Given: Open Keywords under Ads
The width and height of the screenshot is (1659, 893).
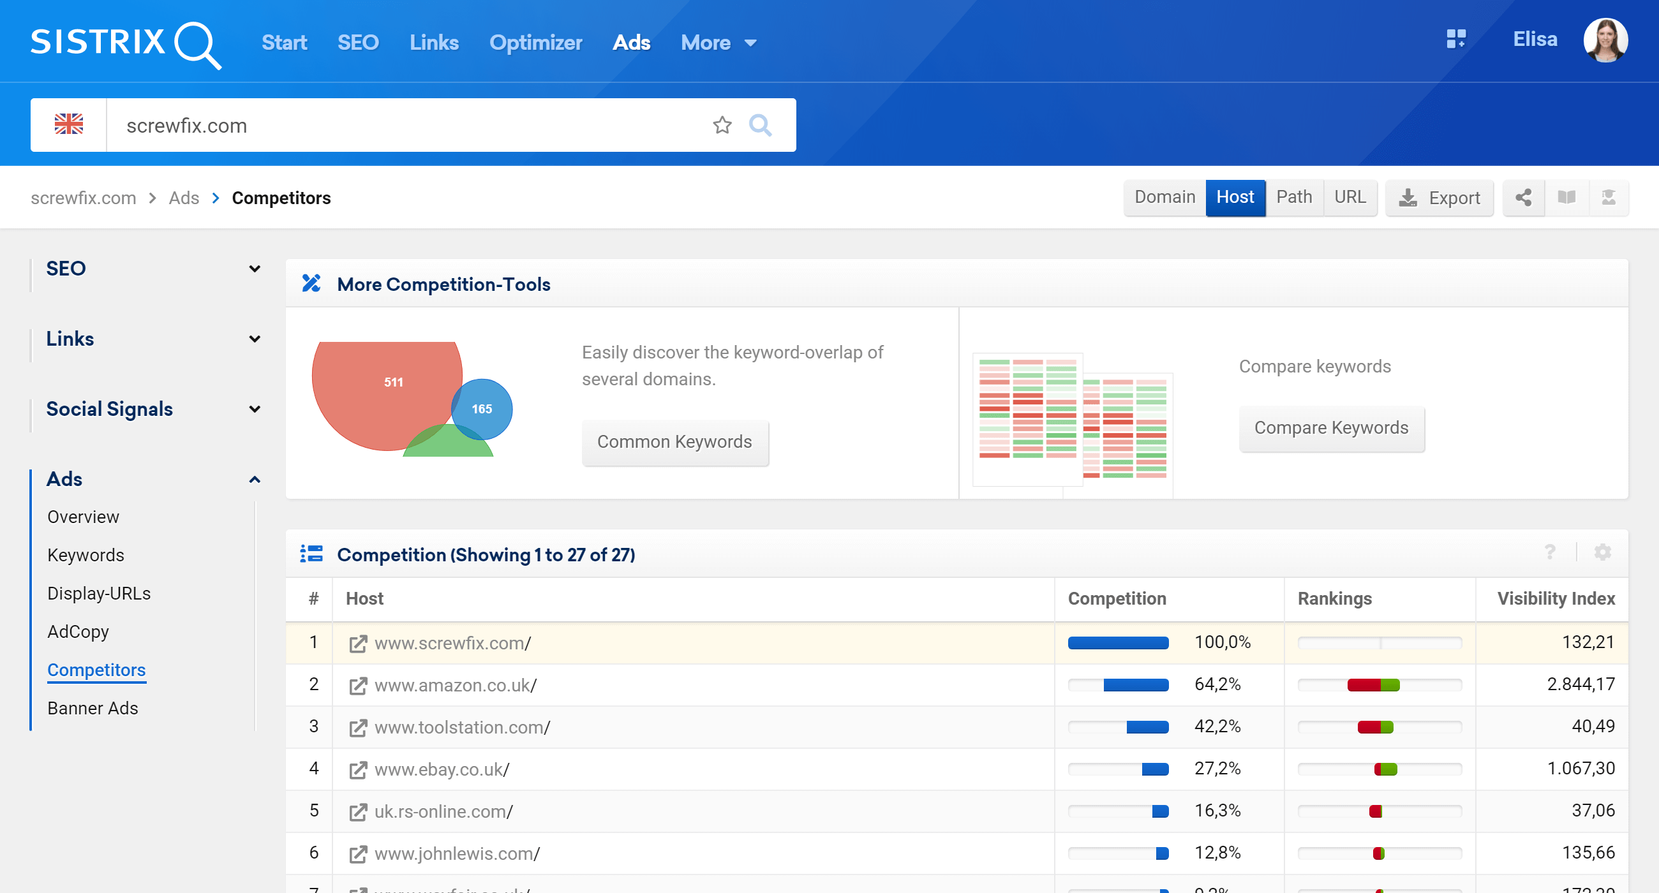Looking at the screenshot, I should tap(86, 556).
